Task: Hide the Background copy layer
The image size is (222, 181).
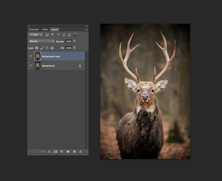Action: [31, 56]
